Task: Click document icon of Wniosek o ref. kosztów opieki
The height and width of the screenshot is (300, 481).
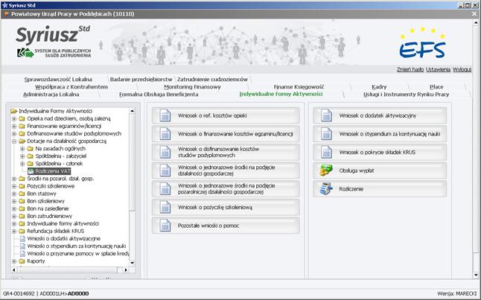Action: (x=165, y=115)
